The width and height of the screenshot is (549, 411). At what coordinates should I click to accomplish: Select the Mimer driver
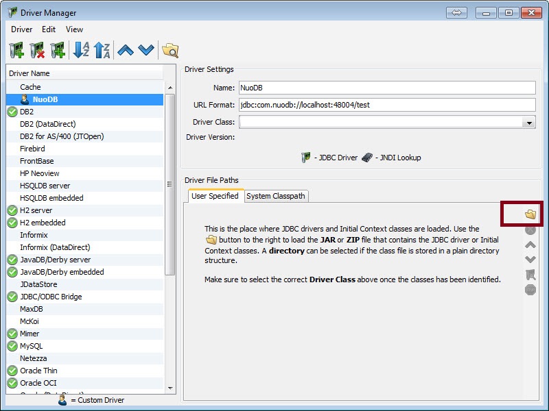coord(84,334)
